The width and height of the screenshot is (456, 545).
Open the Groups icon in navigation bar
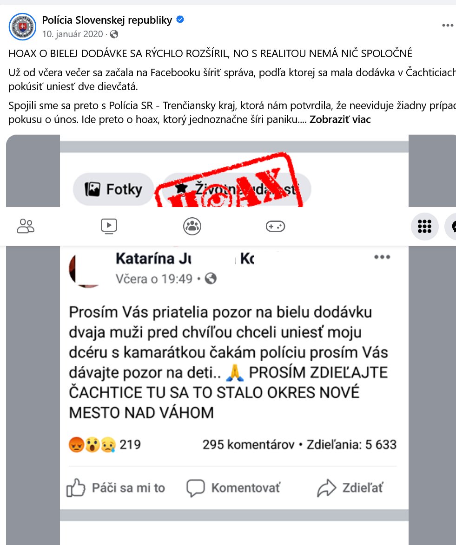coord(192,226)
